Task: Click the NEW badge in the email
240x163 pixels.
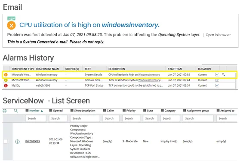Action: [12, 18]
